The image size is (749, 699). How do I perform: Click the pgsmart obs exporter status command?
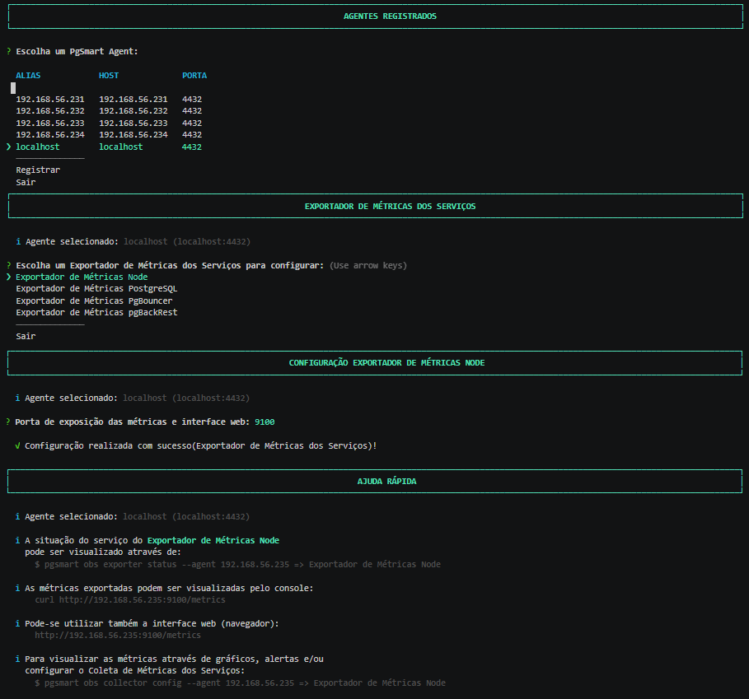[x=237, y=565]
